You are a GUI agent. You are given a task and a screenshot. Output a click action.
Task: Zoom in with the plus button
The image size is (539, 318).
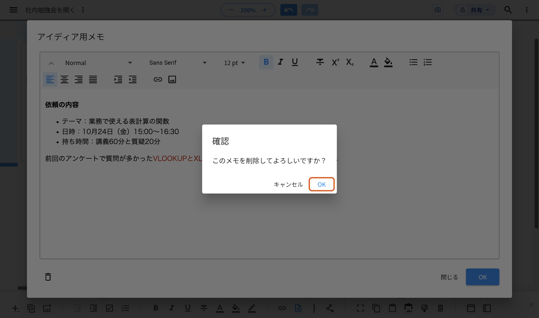265,10
